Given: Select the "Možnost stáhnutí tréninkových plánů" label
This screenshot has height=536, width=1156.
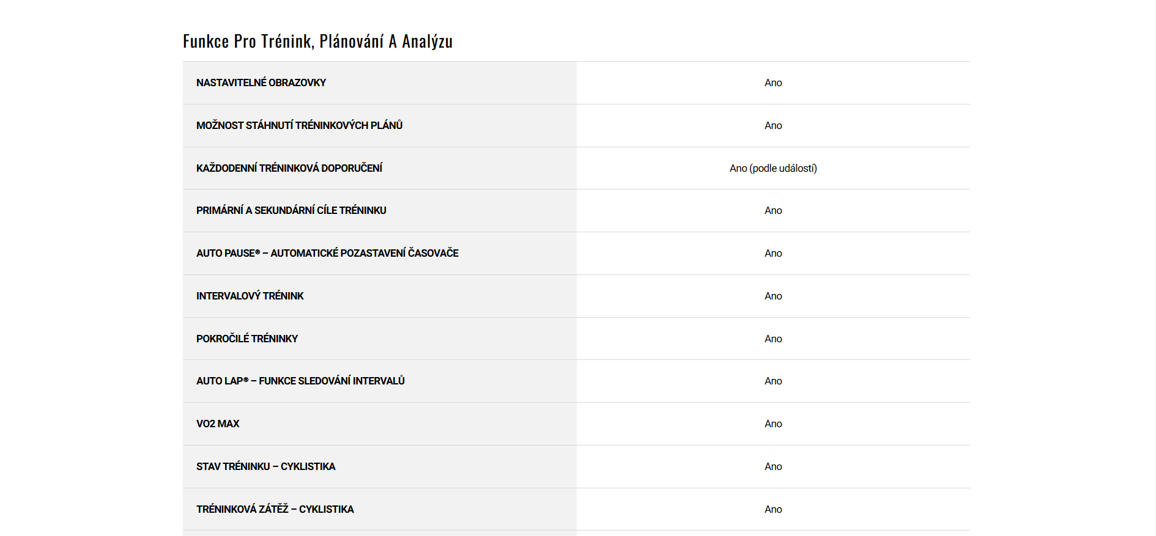Looking at the screenshot, I should coord(299,125).
